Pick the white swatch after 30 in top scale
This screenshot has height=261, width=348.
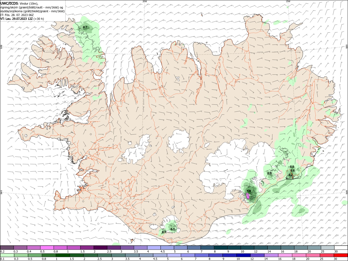[x=341, y=248]
